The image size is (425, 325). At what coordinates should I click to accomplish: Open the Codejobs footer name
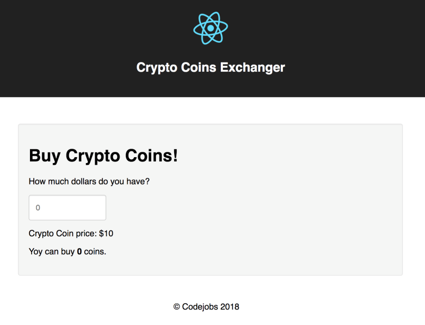pos(200,307)
